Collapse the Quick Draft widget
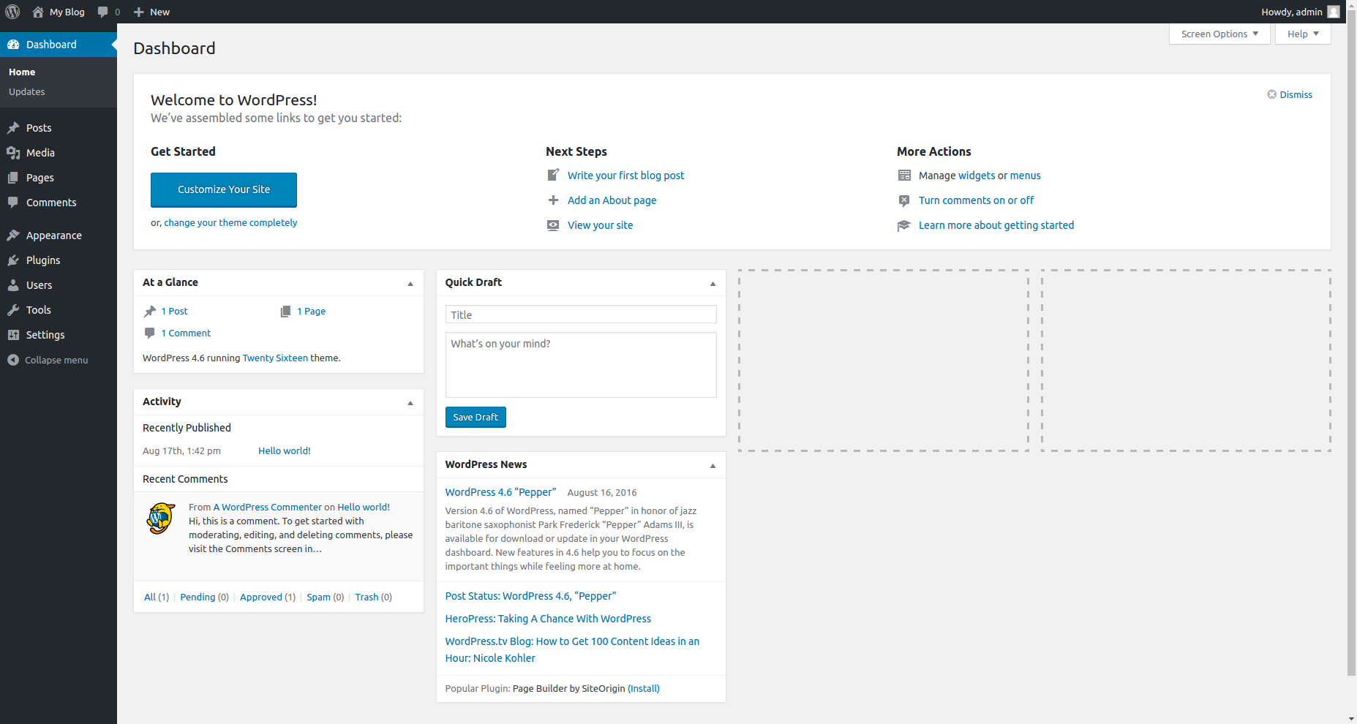This screenshot has width=1357, height=724. coord(713,283)
